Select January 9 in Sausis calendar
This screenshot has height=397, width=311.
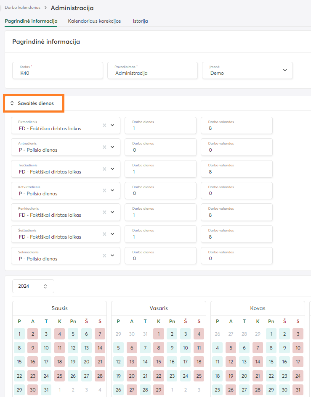coord(32,348)
